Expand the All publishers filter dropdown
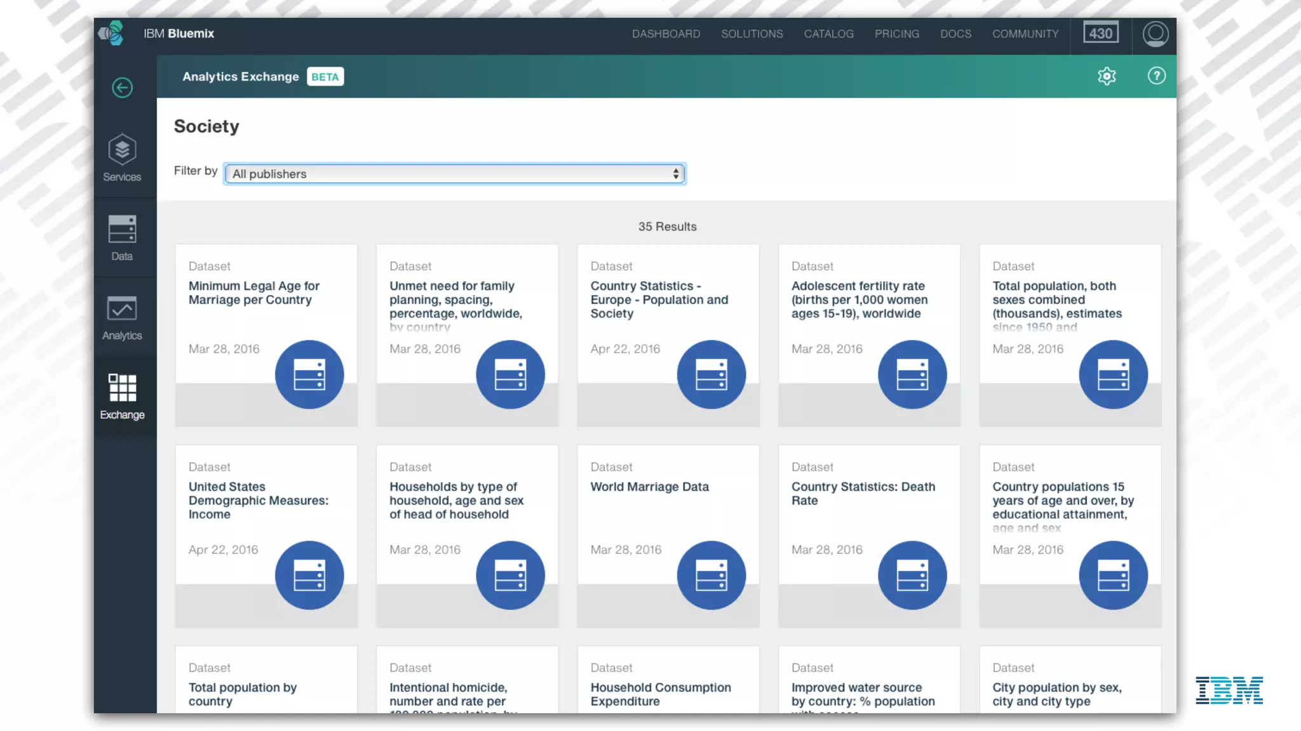 (454, 174)
